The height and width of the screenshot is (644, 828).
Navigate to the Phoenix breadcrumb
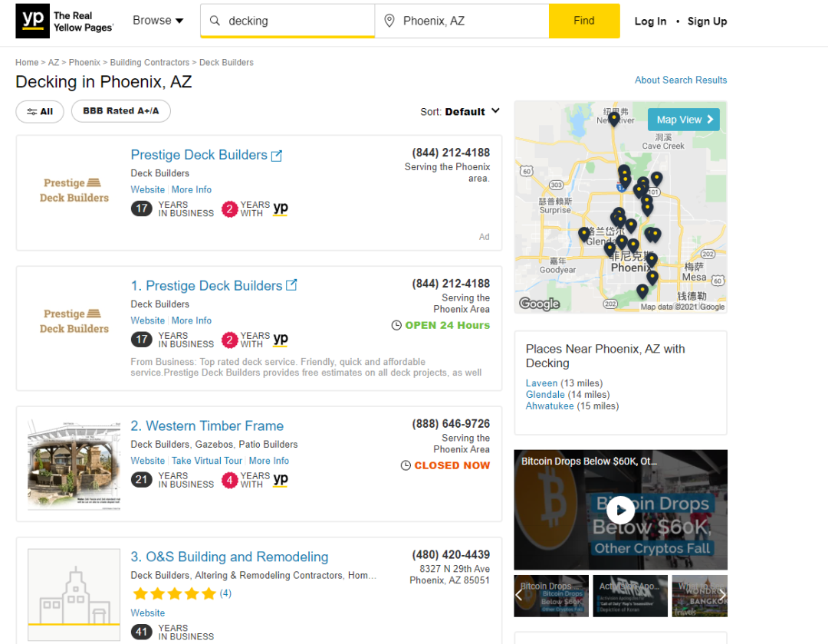(x=84, y=63)
